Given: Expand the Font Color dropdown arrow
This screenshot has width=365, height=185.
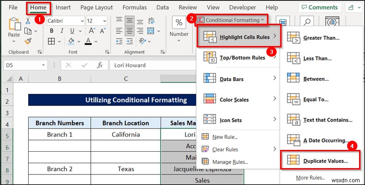Looking at the screenshot, I should pos(96,41).
